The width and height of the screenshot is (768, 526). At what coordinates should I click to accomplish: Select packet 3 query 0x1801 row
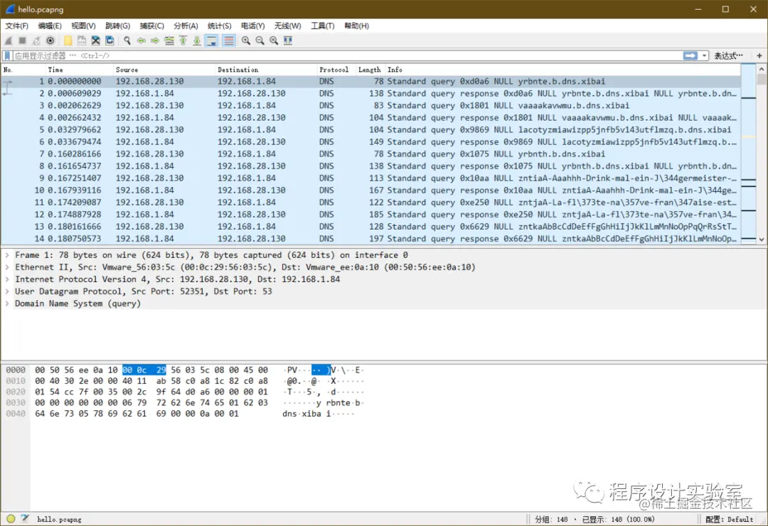point(370,105)
